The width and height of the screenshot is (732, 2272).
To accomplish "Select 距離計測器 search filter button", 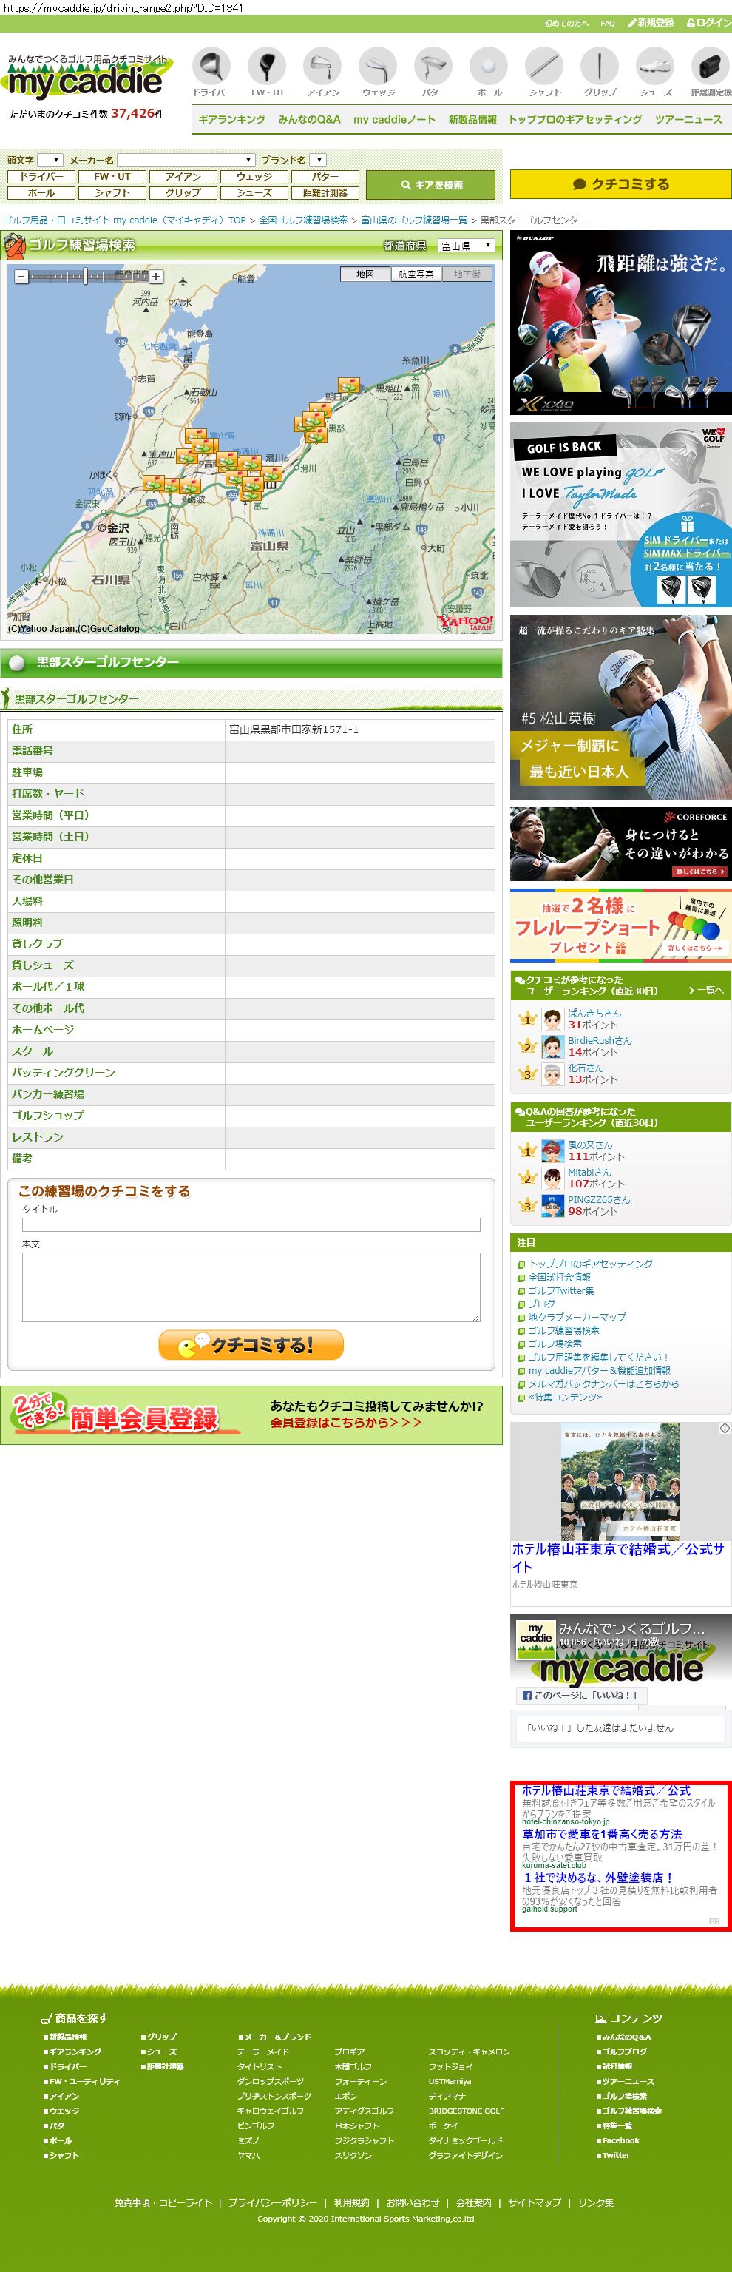I will click(325, 192).
